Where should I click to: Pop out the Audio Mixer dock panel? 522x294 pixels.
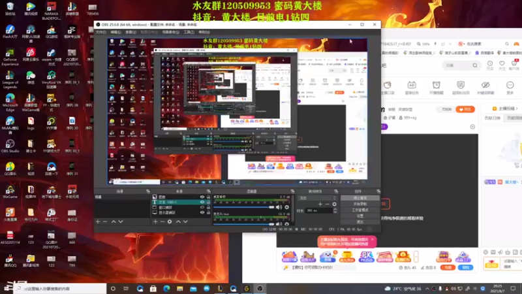[x=292, y=191]
